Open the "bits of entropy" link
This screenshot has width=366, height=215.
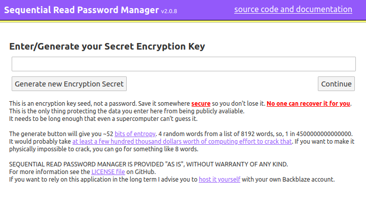point(135,134)
